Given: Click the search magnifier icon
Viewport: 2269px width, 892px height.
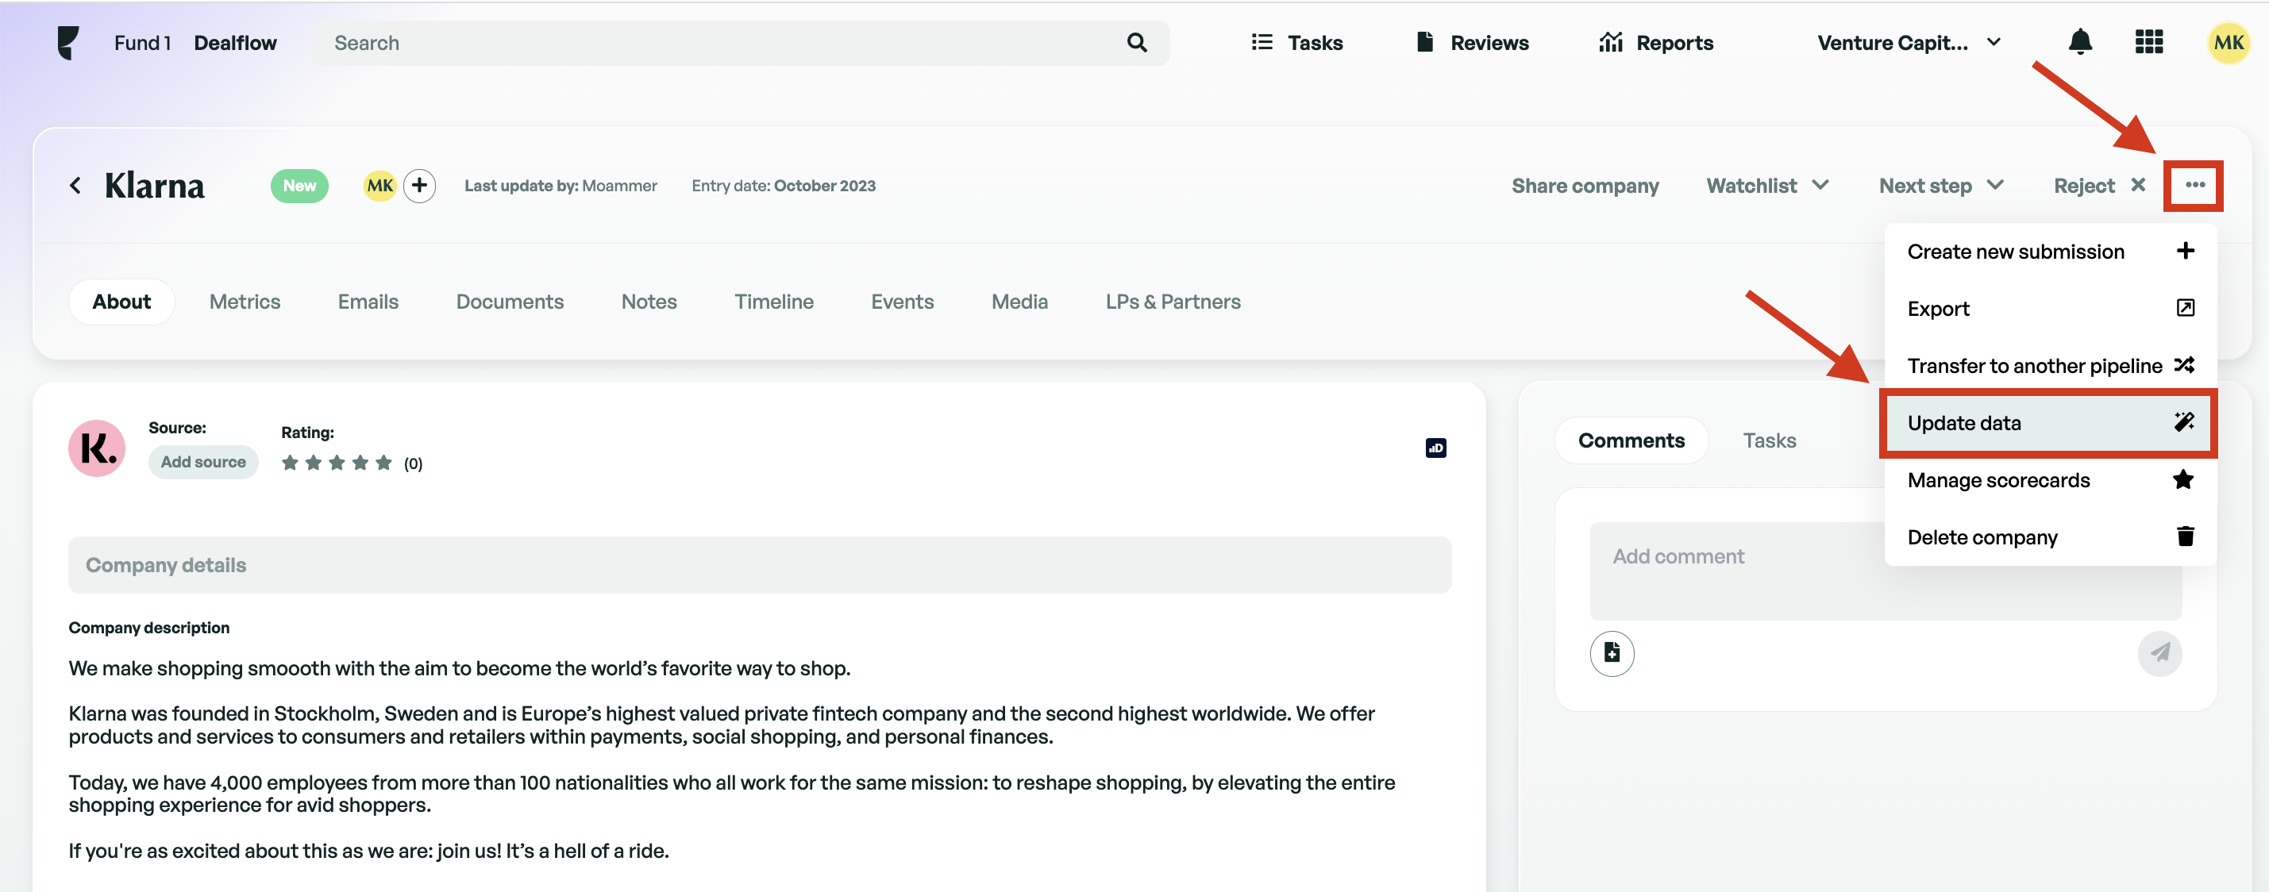Looking at the screenshot, I should point(1136,42).
